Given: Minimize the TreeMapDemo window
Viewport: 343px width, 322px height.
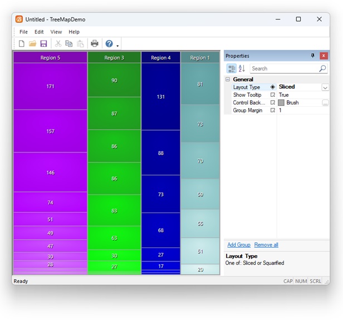Looking at the screenshot, I should [x=278, y=19].
